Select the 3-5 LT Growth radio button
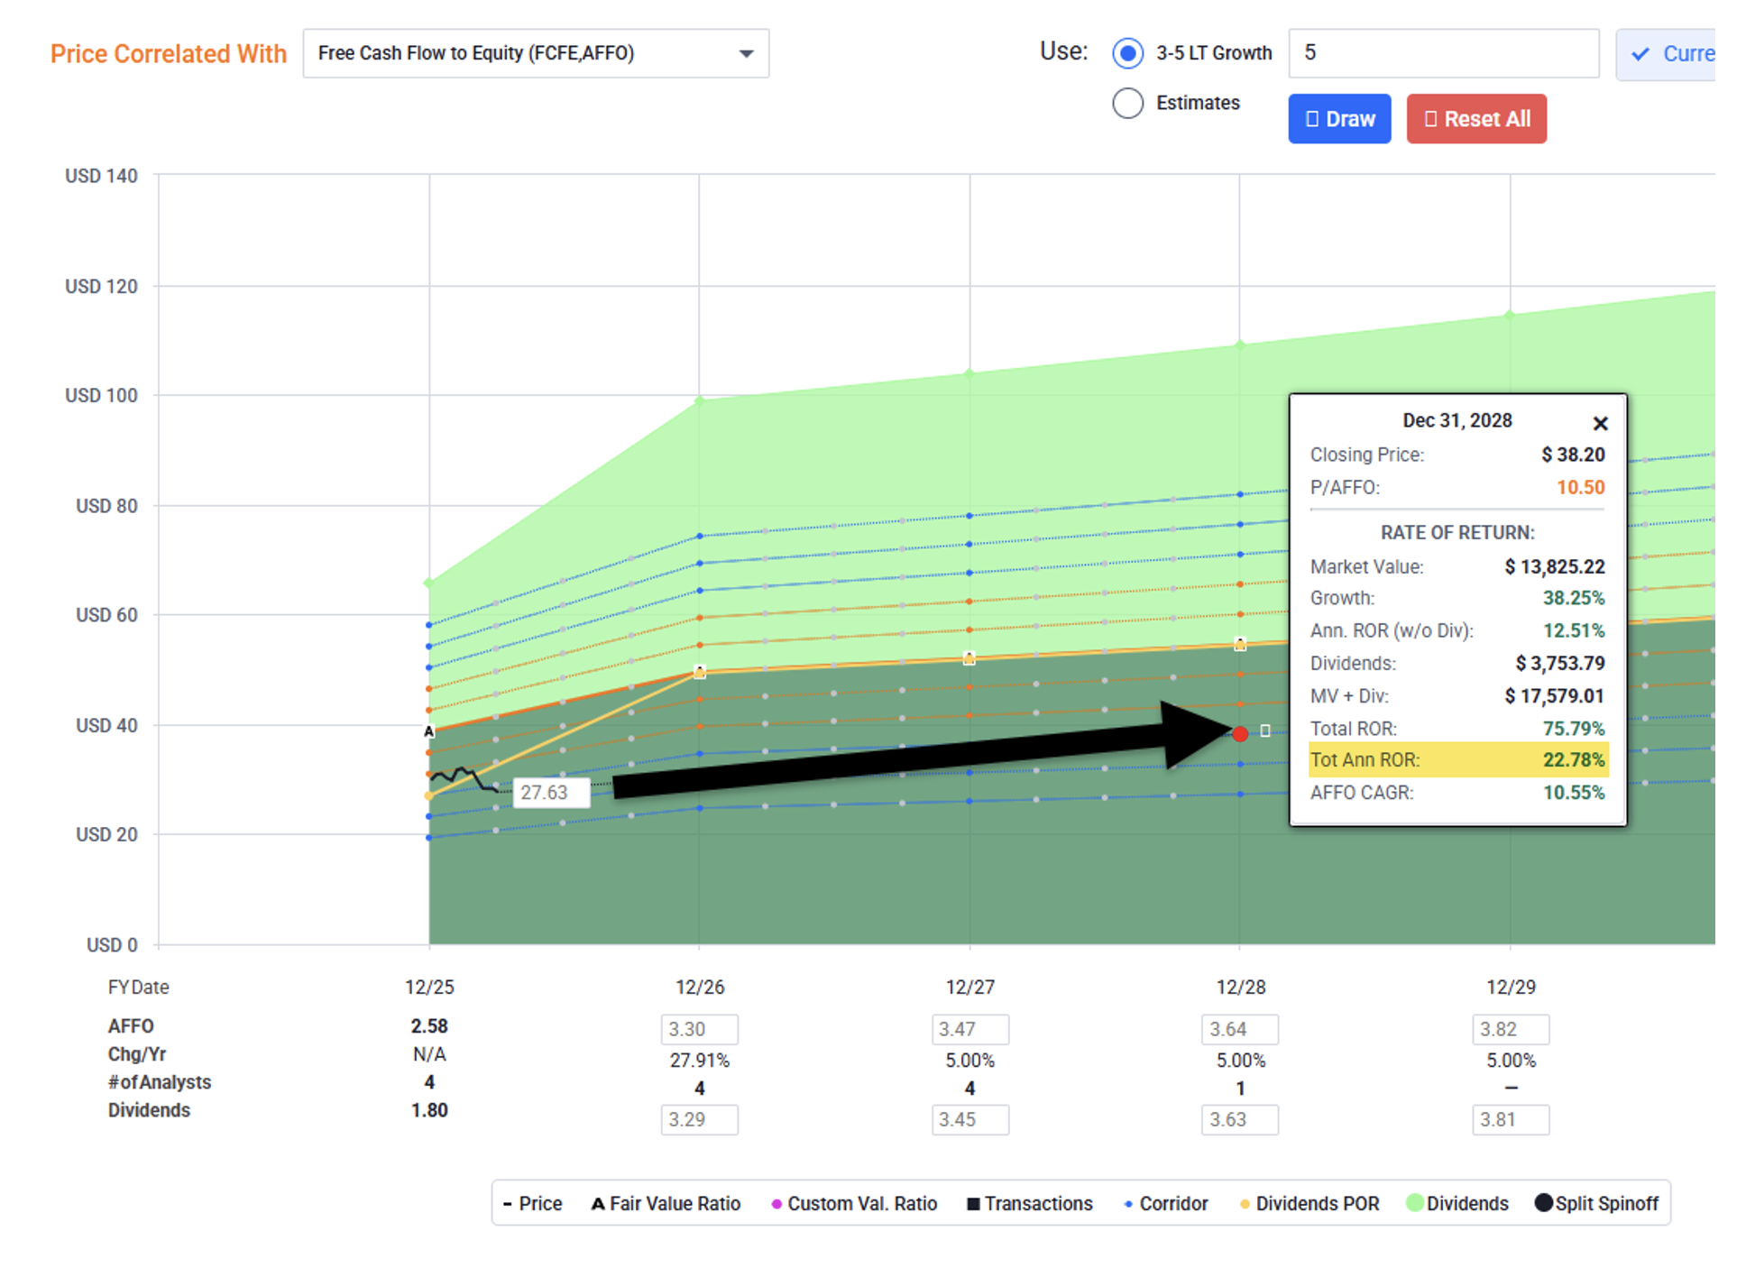The height and width of the screenshot is (1268, 1746). coord(1127,53)
